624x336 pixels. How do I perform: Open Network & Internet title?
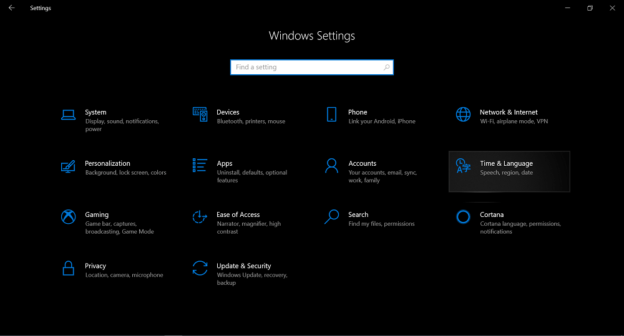click(x=509, y=112)
